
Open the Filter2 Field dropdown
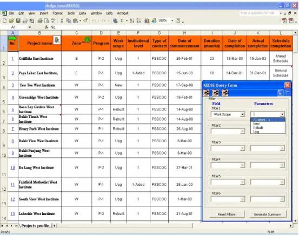coord(242,131)
